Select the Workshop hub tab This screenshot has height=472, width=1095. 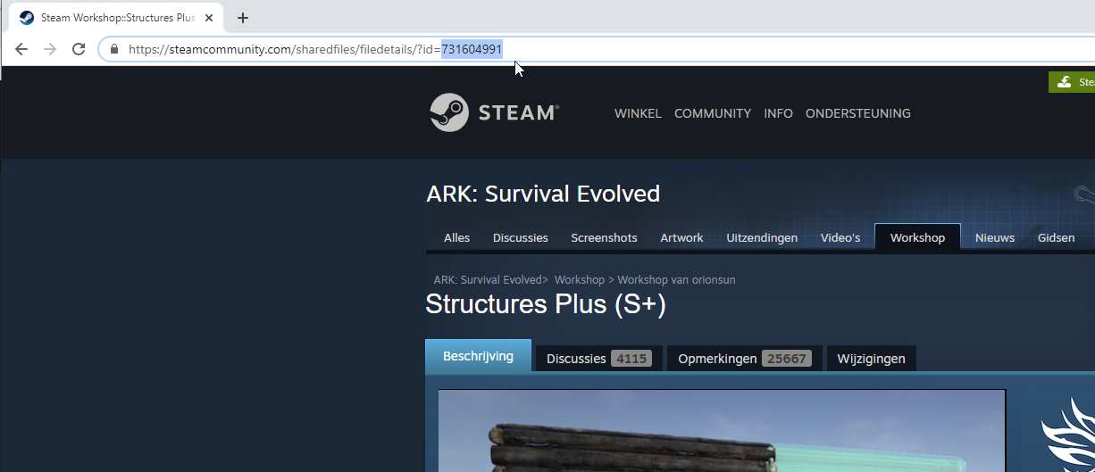click(x=917, y=237)
